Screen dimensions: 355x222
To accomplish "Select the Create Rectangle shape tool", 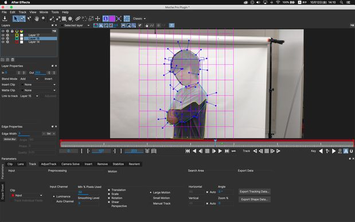I will click(x=64, y=18).
